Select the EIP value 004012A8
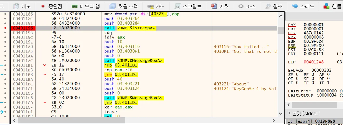The width and height of the screenshot is (343, 125). click(314, 62)
